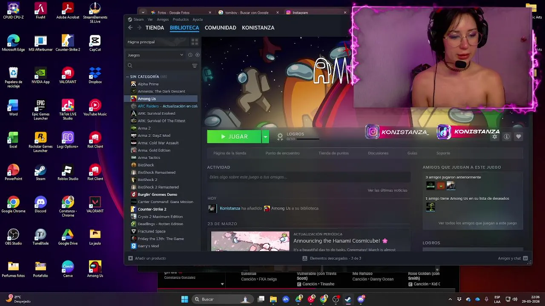Open the Ver menu in Steam
The width and height of the screenshot is (545, 306).
click(x=150, y=19)
